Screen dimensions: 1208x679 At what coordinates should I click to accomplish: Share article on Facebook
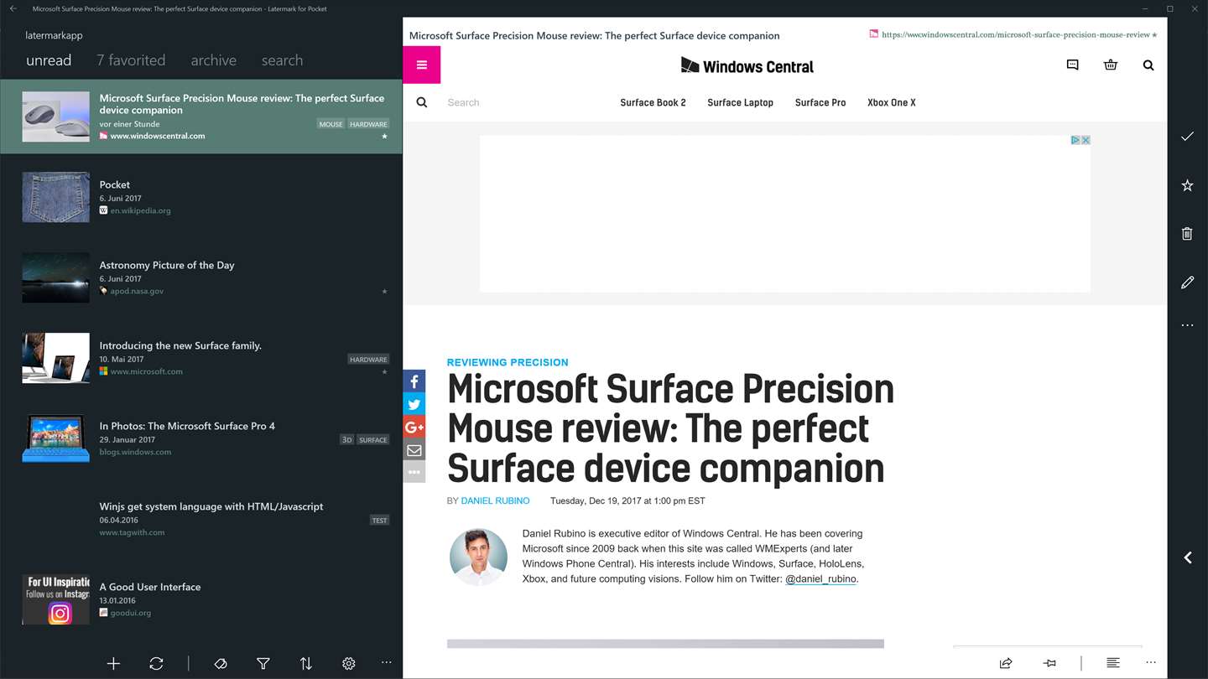click(414, 381)
